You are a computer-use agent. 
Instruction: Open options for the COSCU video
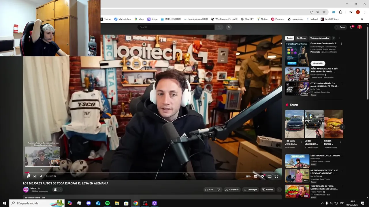pyautogui.click(x=342, y=84)
